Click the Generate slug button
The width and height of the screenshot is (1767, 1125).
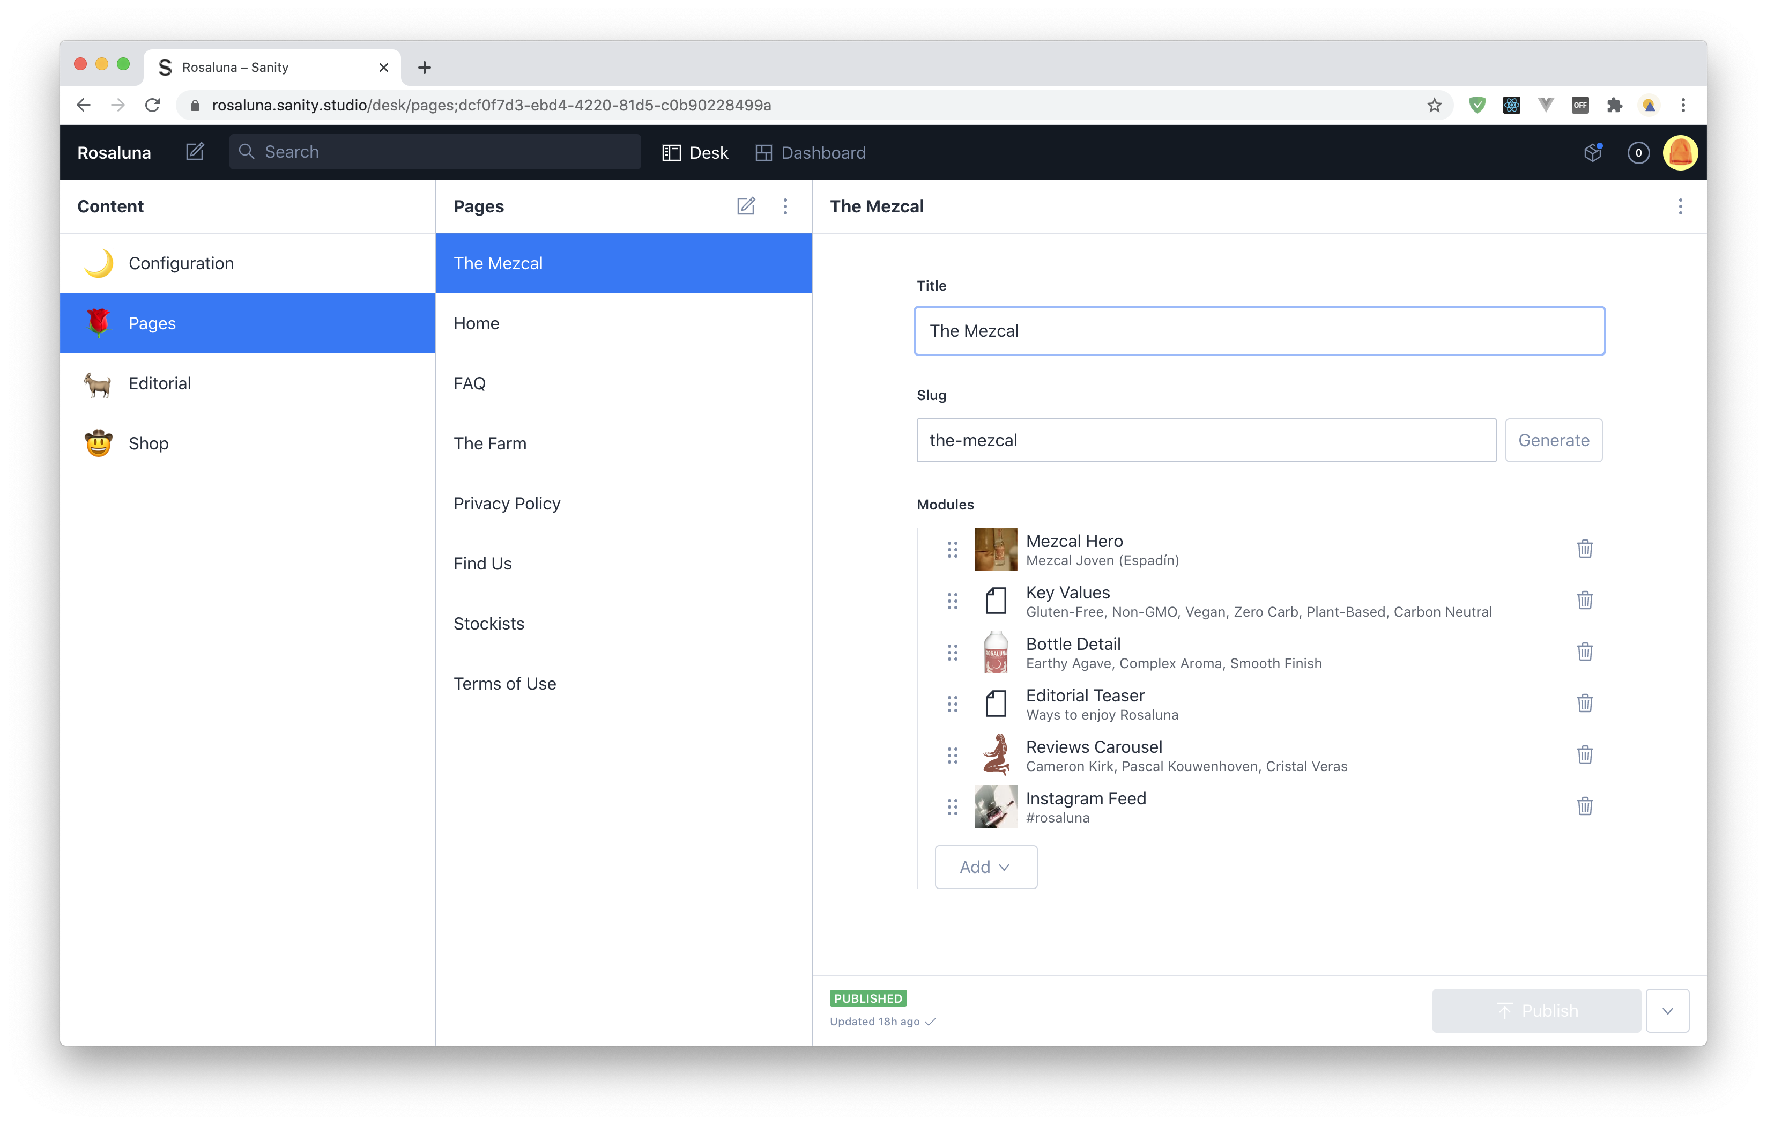coord(1553,440)
